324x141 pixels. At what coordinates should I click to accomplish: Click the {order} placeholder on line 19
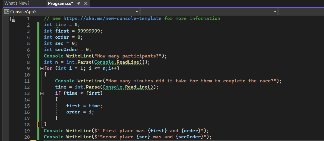[x=191, y=131]
